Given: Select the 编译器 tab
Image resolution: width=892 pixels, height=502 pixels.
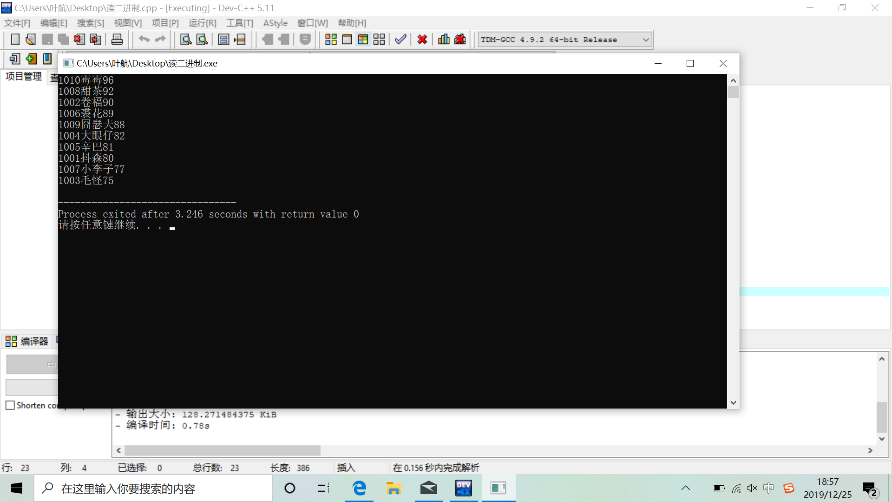Looking at the screenshot, I should (27, 342).
